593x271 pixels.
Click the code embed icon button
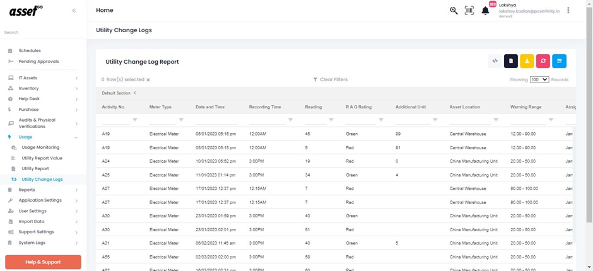pyautogui.click(x=495, y=61)
